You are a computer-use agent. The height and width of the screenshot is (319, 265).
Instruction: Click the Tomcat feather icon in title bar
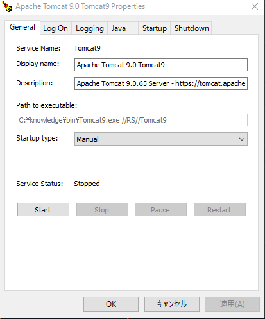pos(7,6)
